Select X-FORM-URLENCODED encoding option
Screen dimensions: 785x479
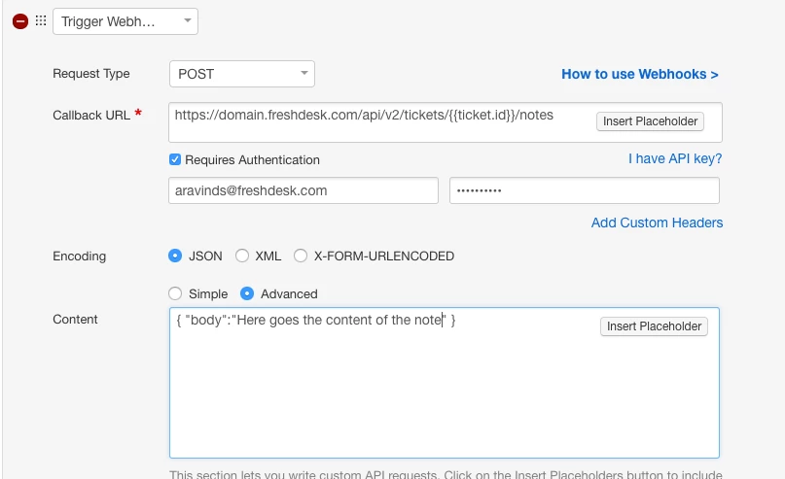(x=301, y=256)
